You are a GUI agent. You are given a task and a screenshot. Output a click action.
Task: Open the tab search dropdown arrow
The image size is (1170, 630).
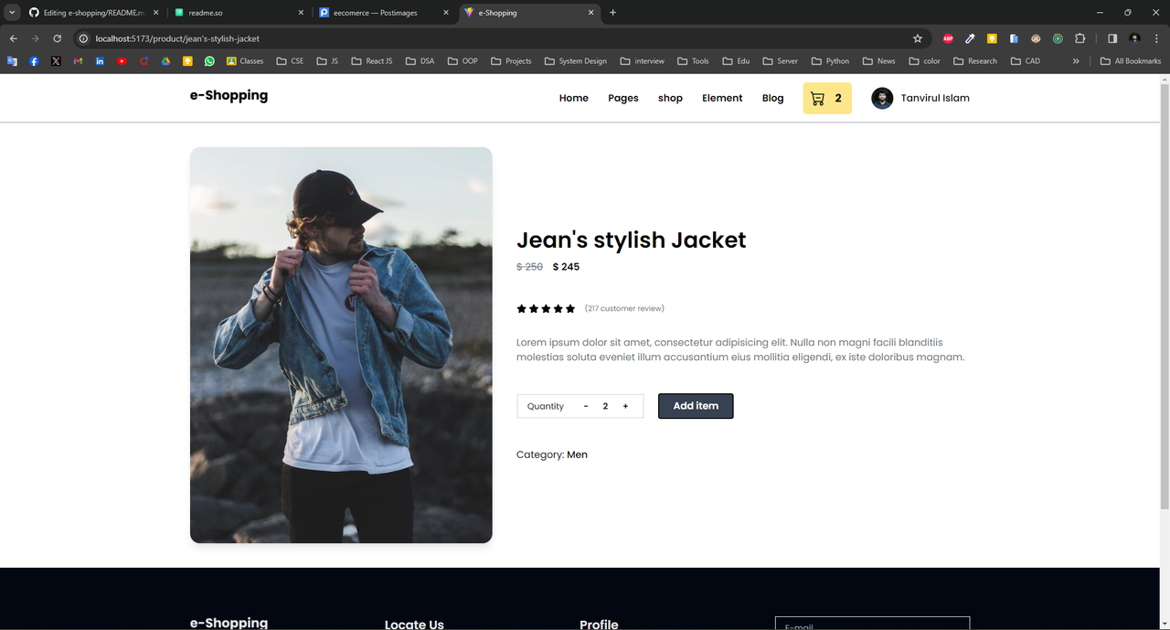12,13
